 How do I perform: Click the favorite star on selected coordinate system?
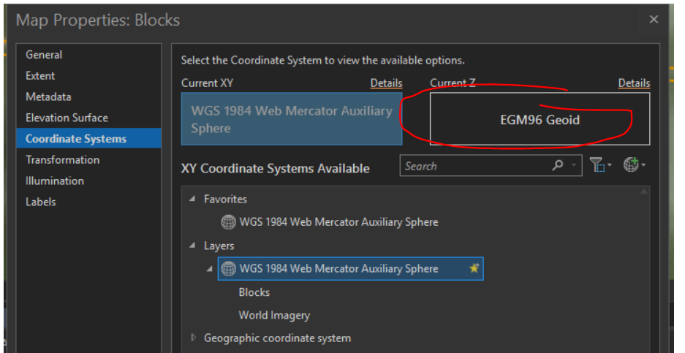[x=474, y=269]
